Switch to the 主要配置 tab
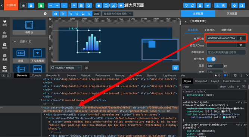249x137 pixels. [198, 14]
